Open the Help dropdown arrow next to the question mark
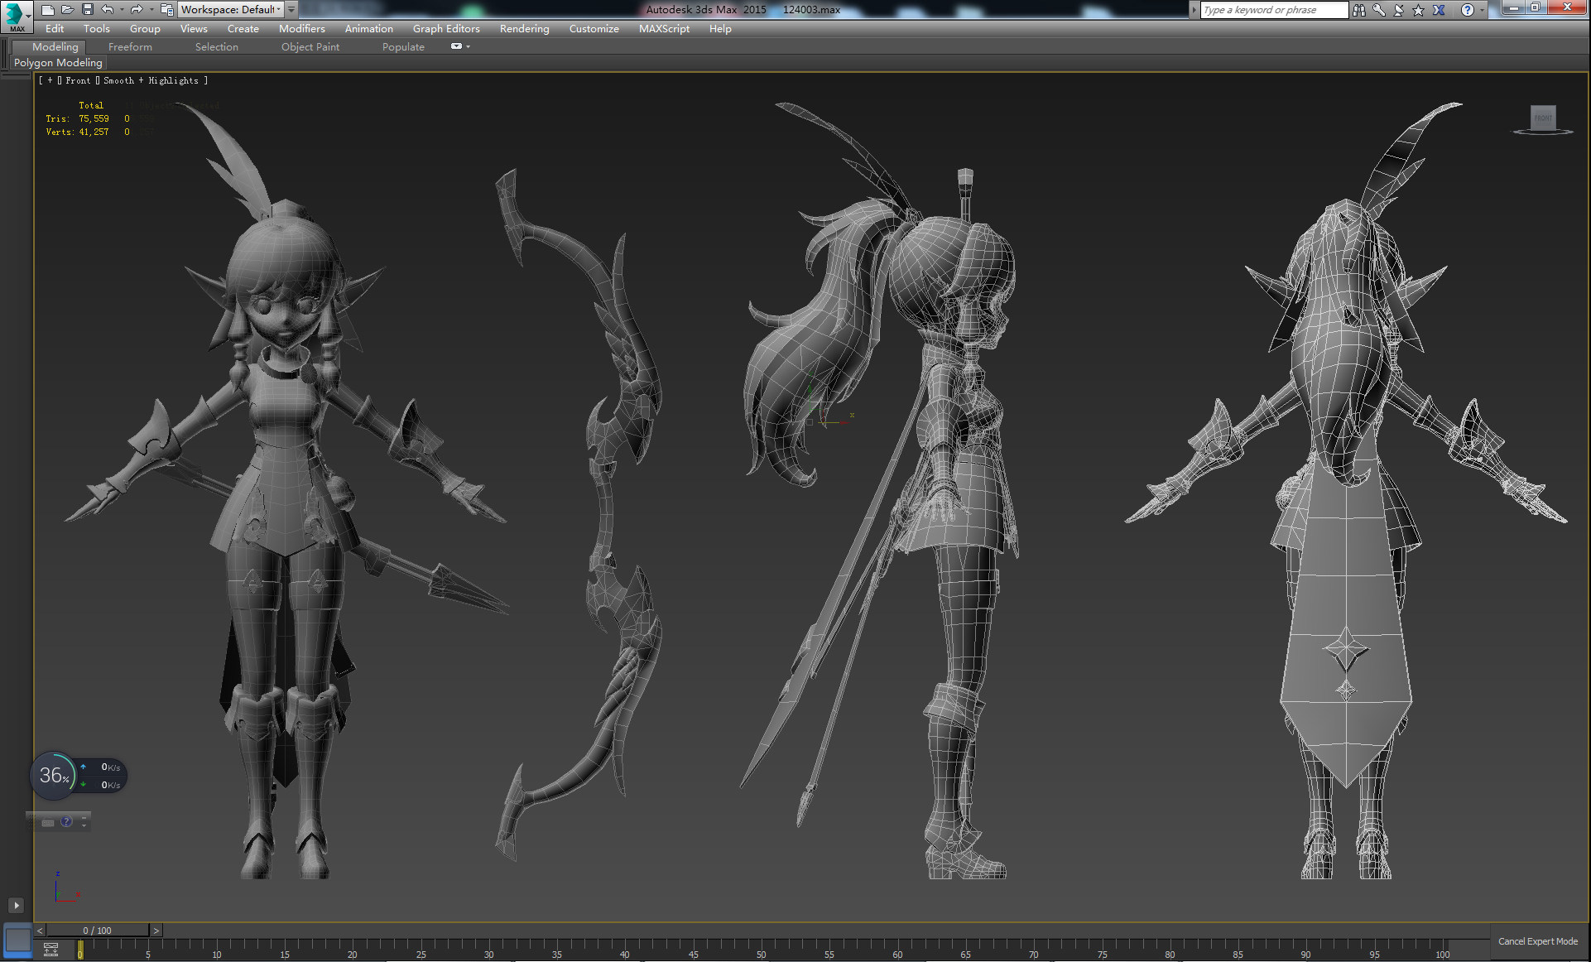 (x=1481, y=10)
